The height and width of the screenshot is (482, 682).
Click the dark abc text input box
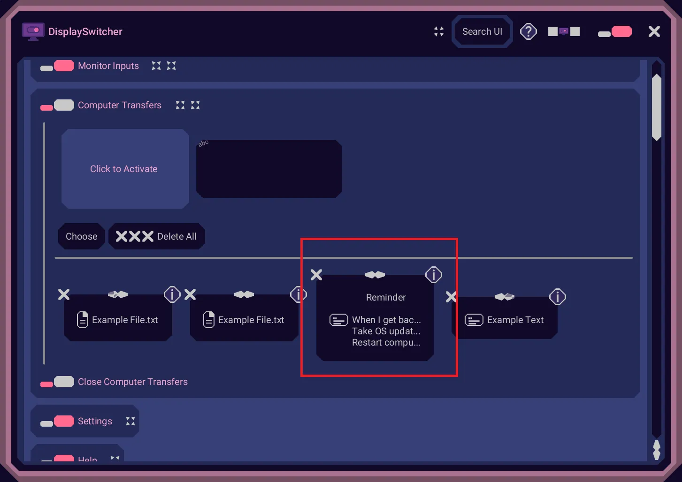coord(269,169)
